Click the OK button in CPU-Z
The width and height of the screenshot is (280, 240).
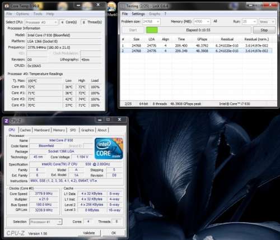114,233
